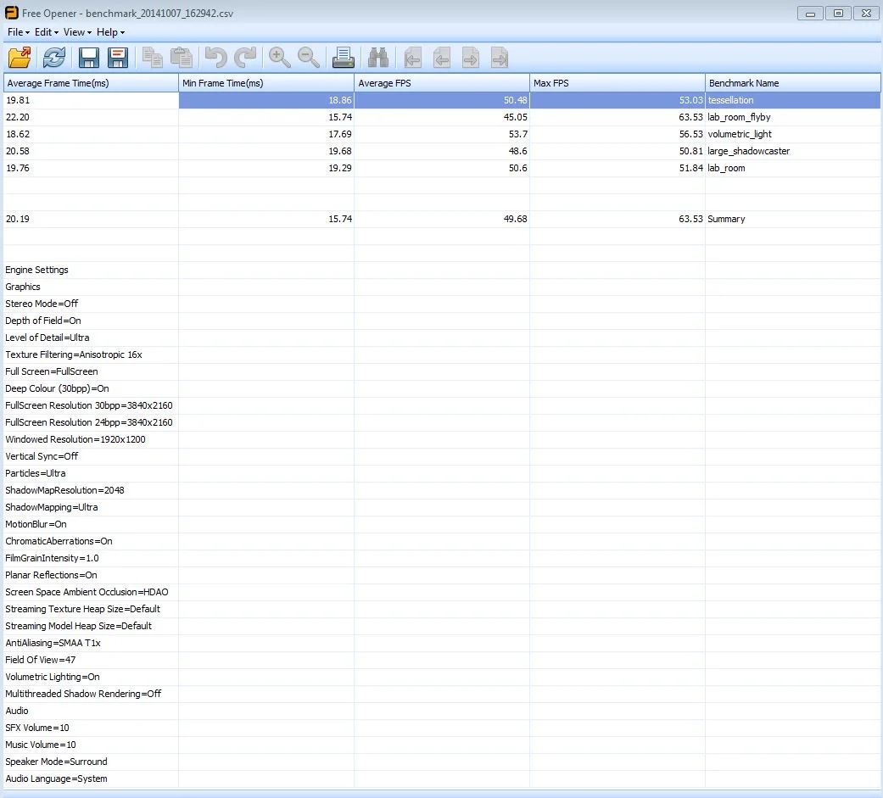Click the zoom in magnifier icon
The image size is (883, 798).
click(x=279, y=58)
